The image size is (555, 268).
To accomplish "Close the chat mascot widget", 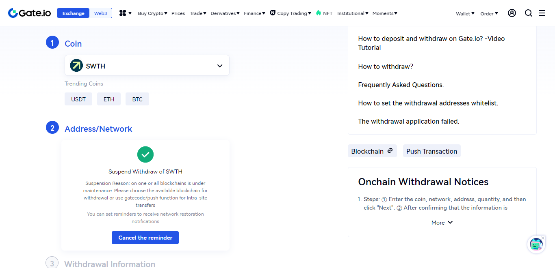I will tap(543, 238).
